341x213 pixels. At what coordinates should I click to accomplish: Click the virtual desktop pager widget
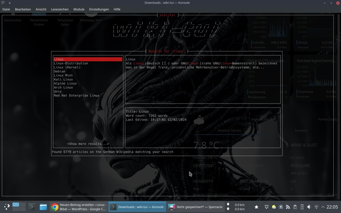pyautogui.click(x=19, y=207)
